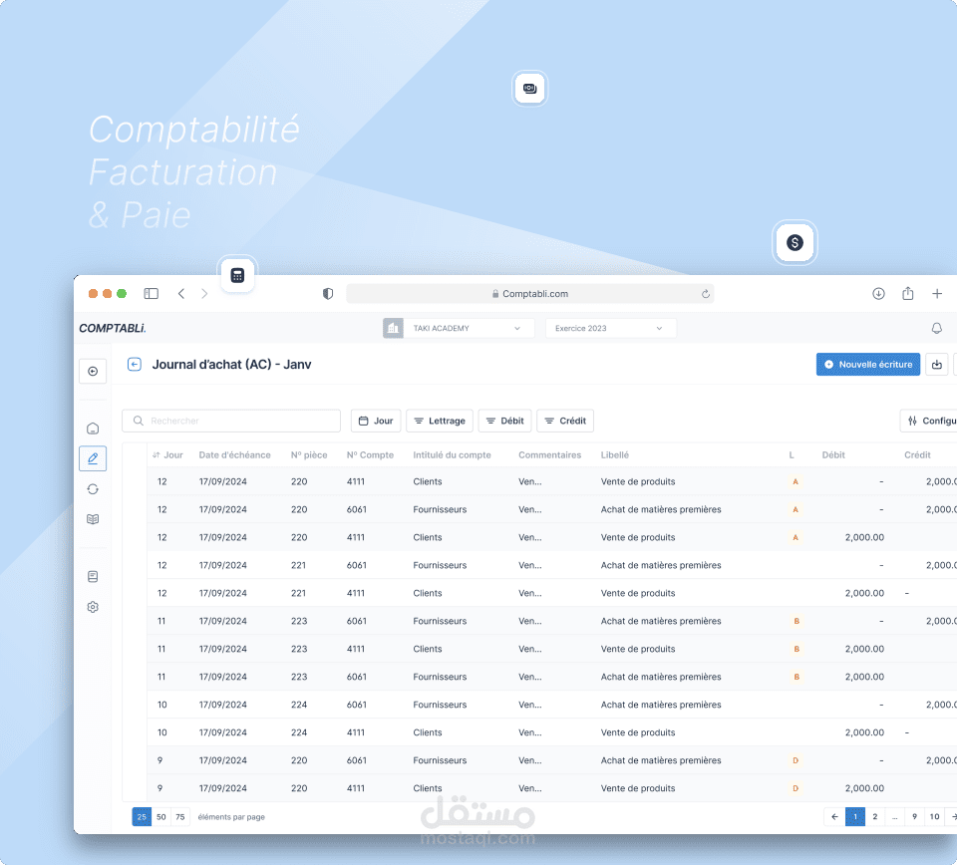957x865 pixels.
Task: Open the Débit filter
Action: point(504,421)
